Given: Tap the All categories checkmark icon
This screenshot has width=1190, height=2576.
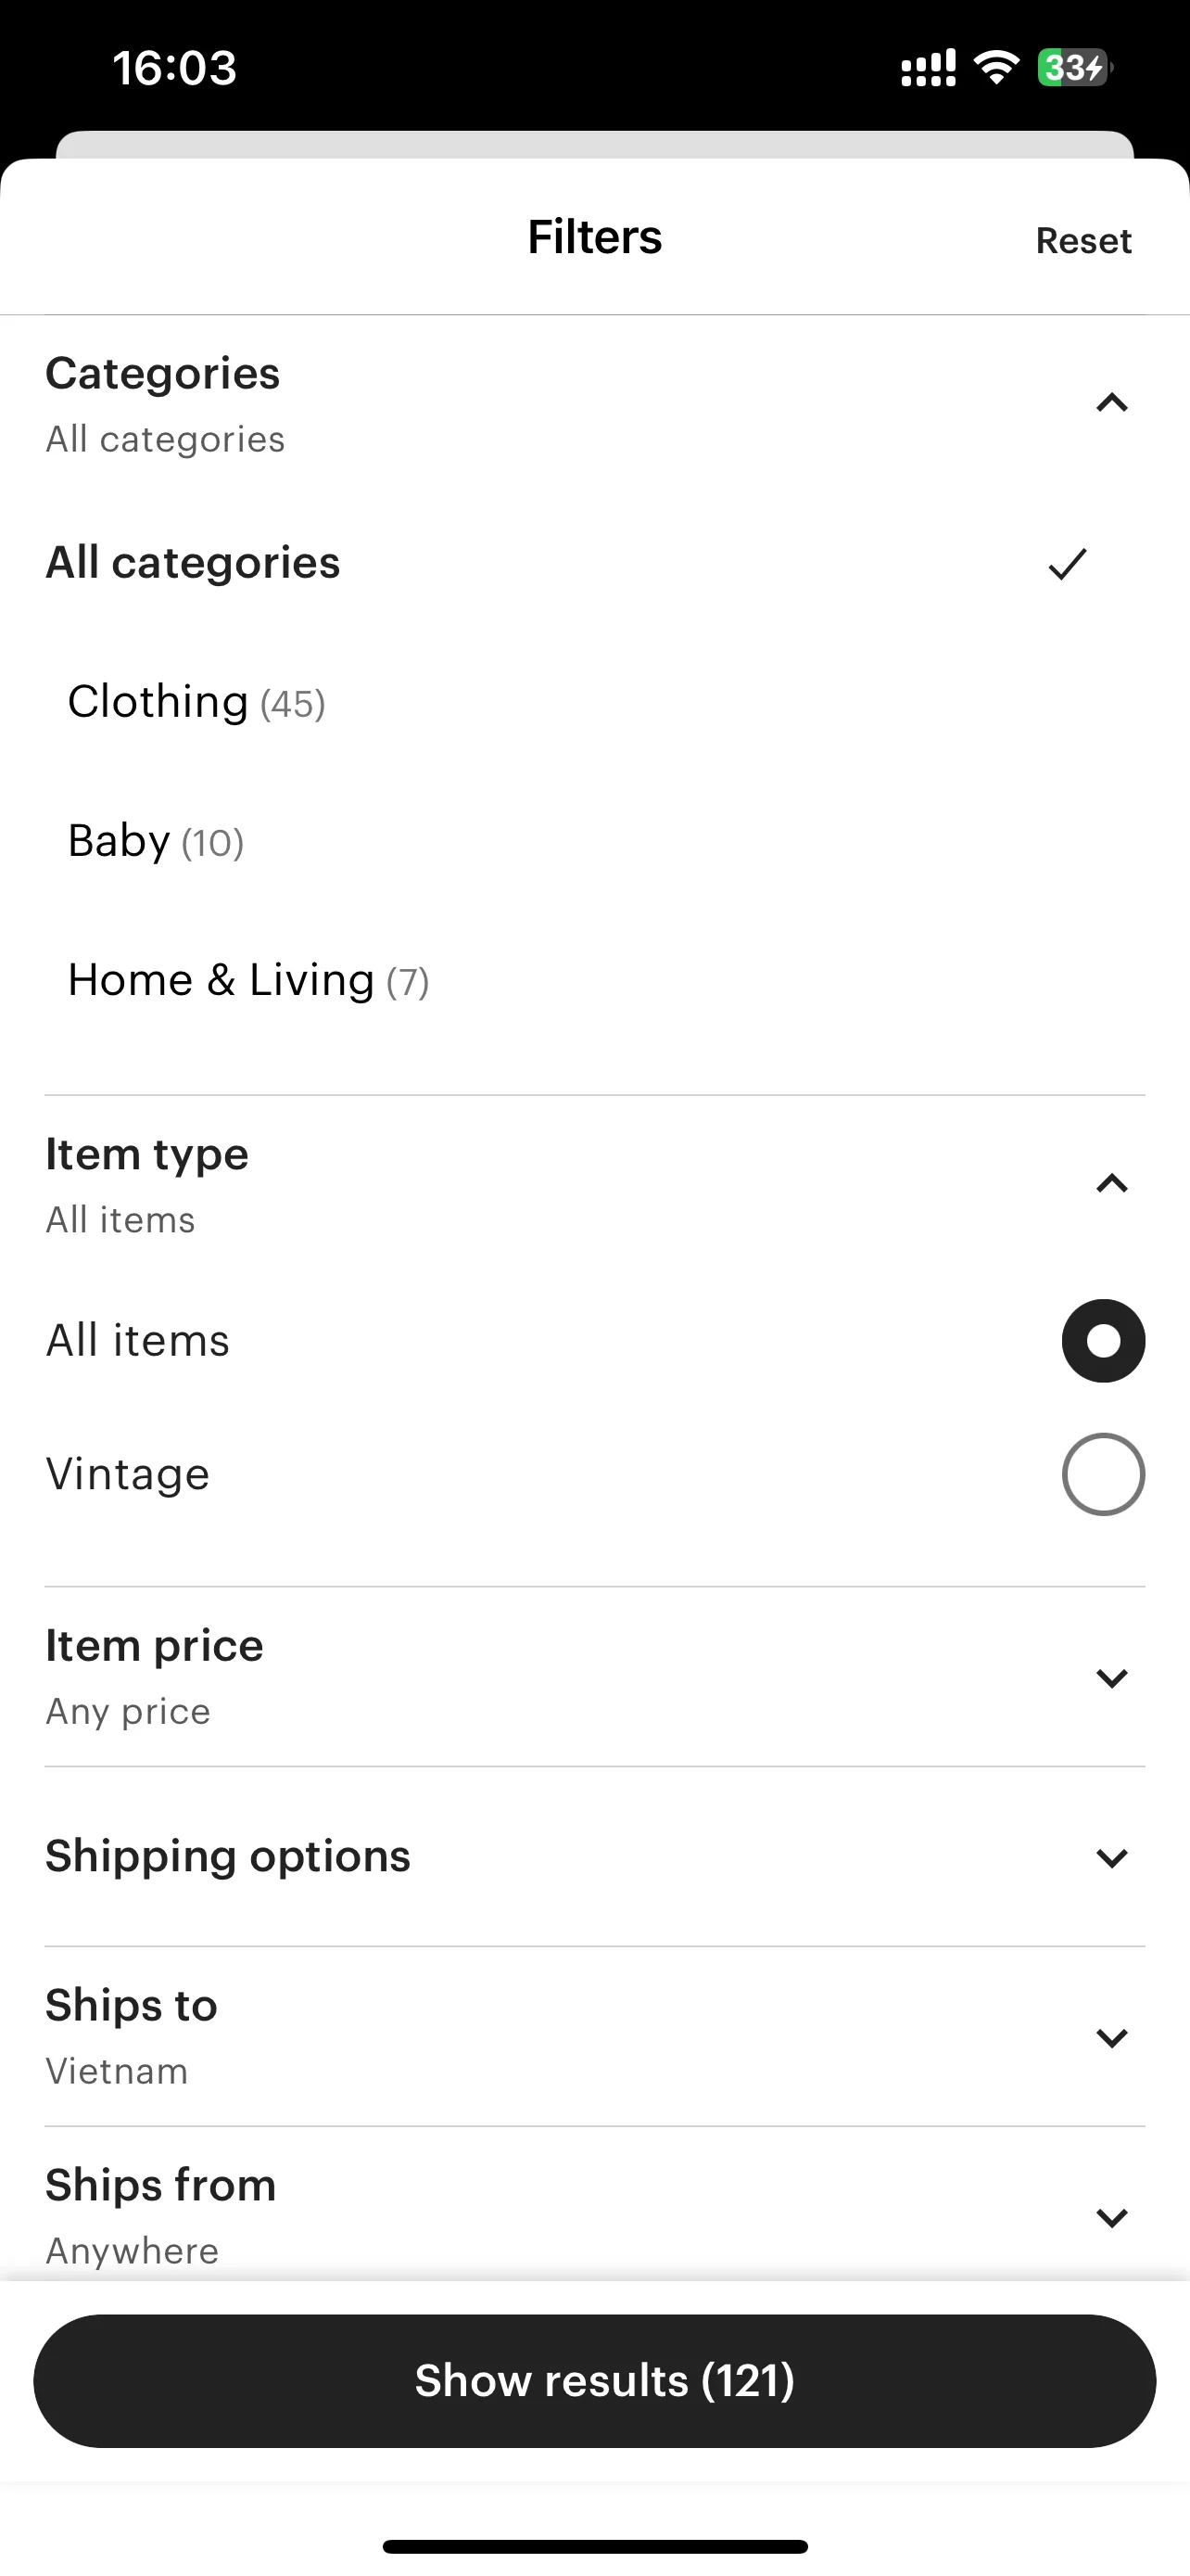Looking at the screenshot, I should [x=1067, y=564].
